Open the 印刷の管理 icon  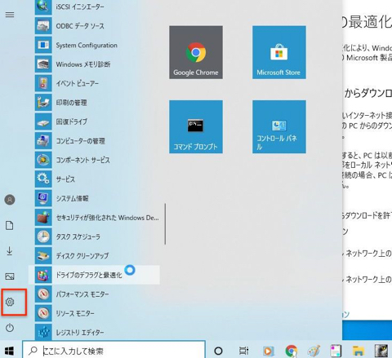point(43,103)
